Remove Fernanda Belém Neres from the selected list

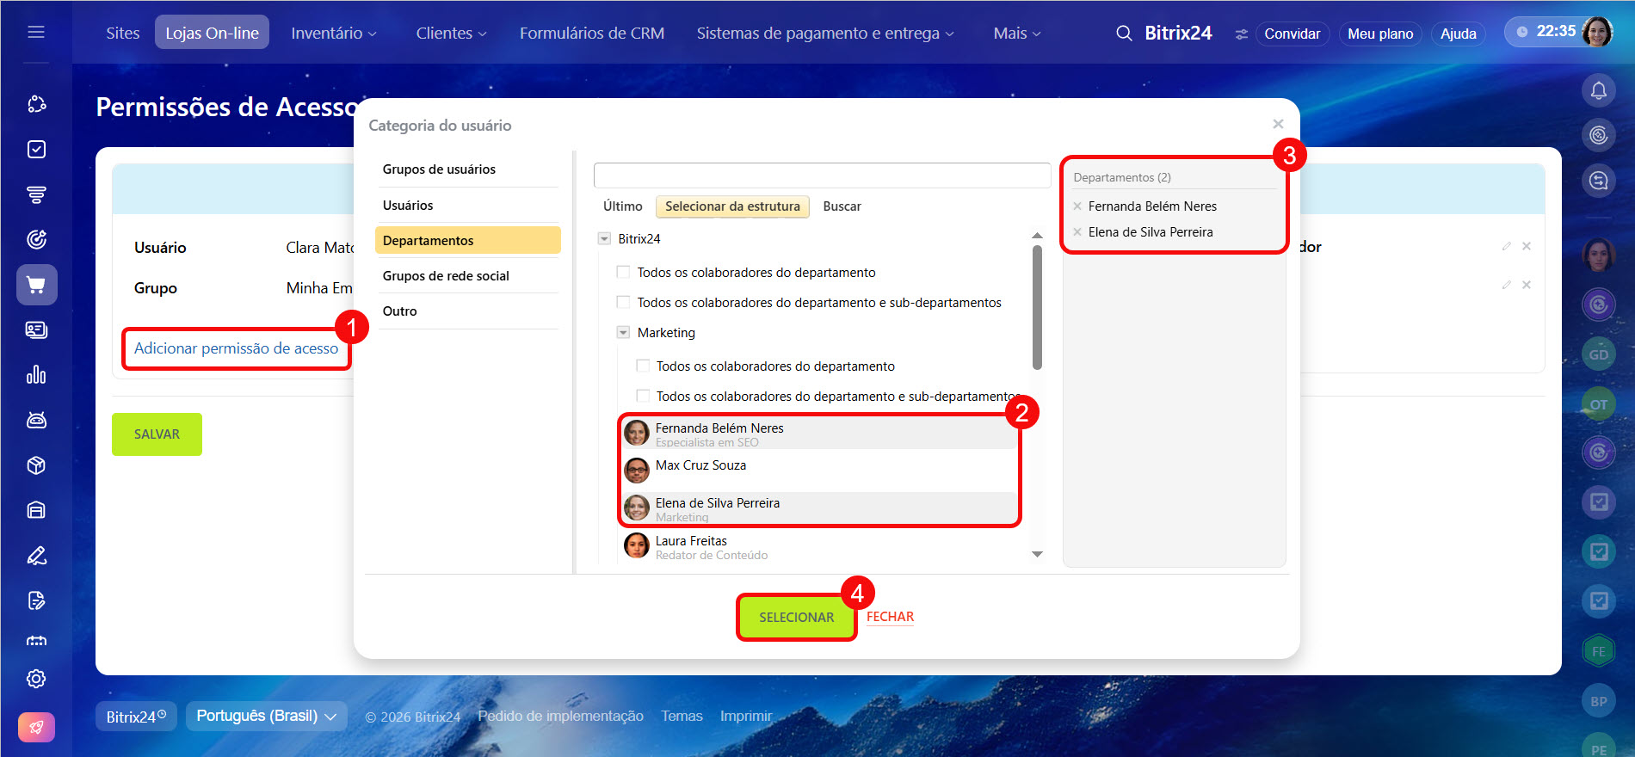(x=1077, y=206)
